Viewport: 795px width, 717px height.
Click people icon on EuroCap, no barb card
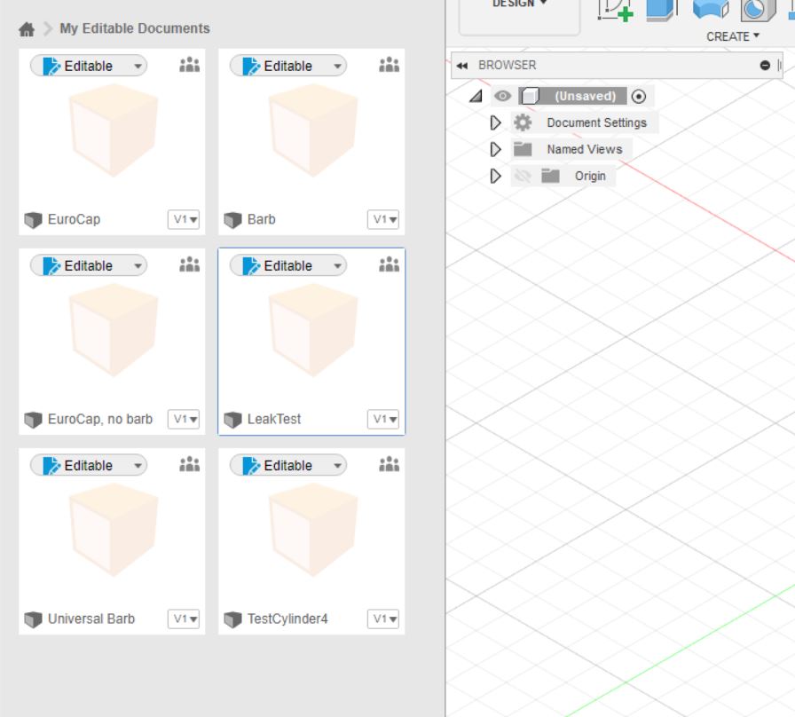[190, 264]
